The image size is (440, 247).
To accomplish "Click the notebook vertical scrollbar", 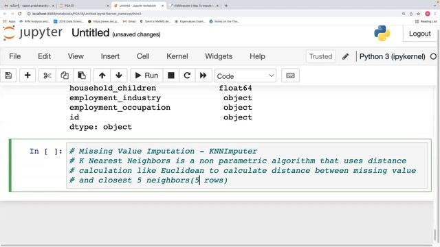I will [435, 234].
